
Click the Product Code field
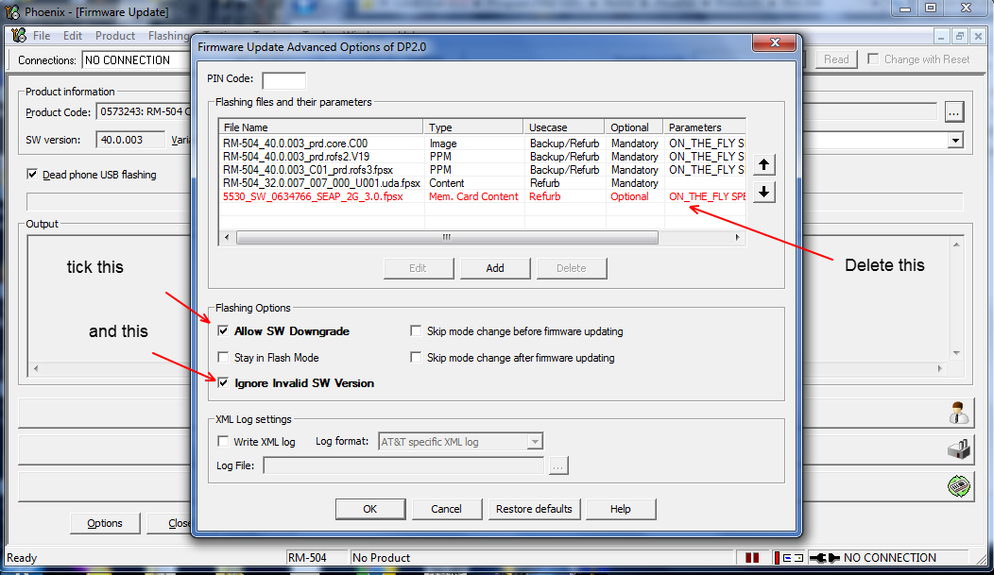[144, 112]
